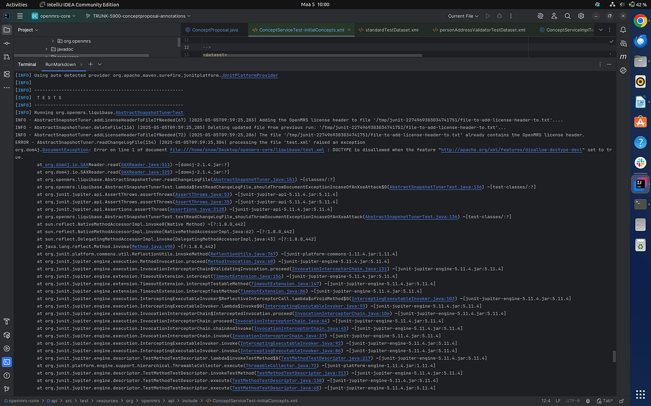Click the UTF-8 encoding widget in status bar
The width and height of the screenshot is (651, 406).
[573, 401]
